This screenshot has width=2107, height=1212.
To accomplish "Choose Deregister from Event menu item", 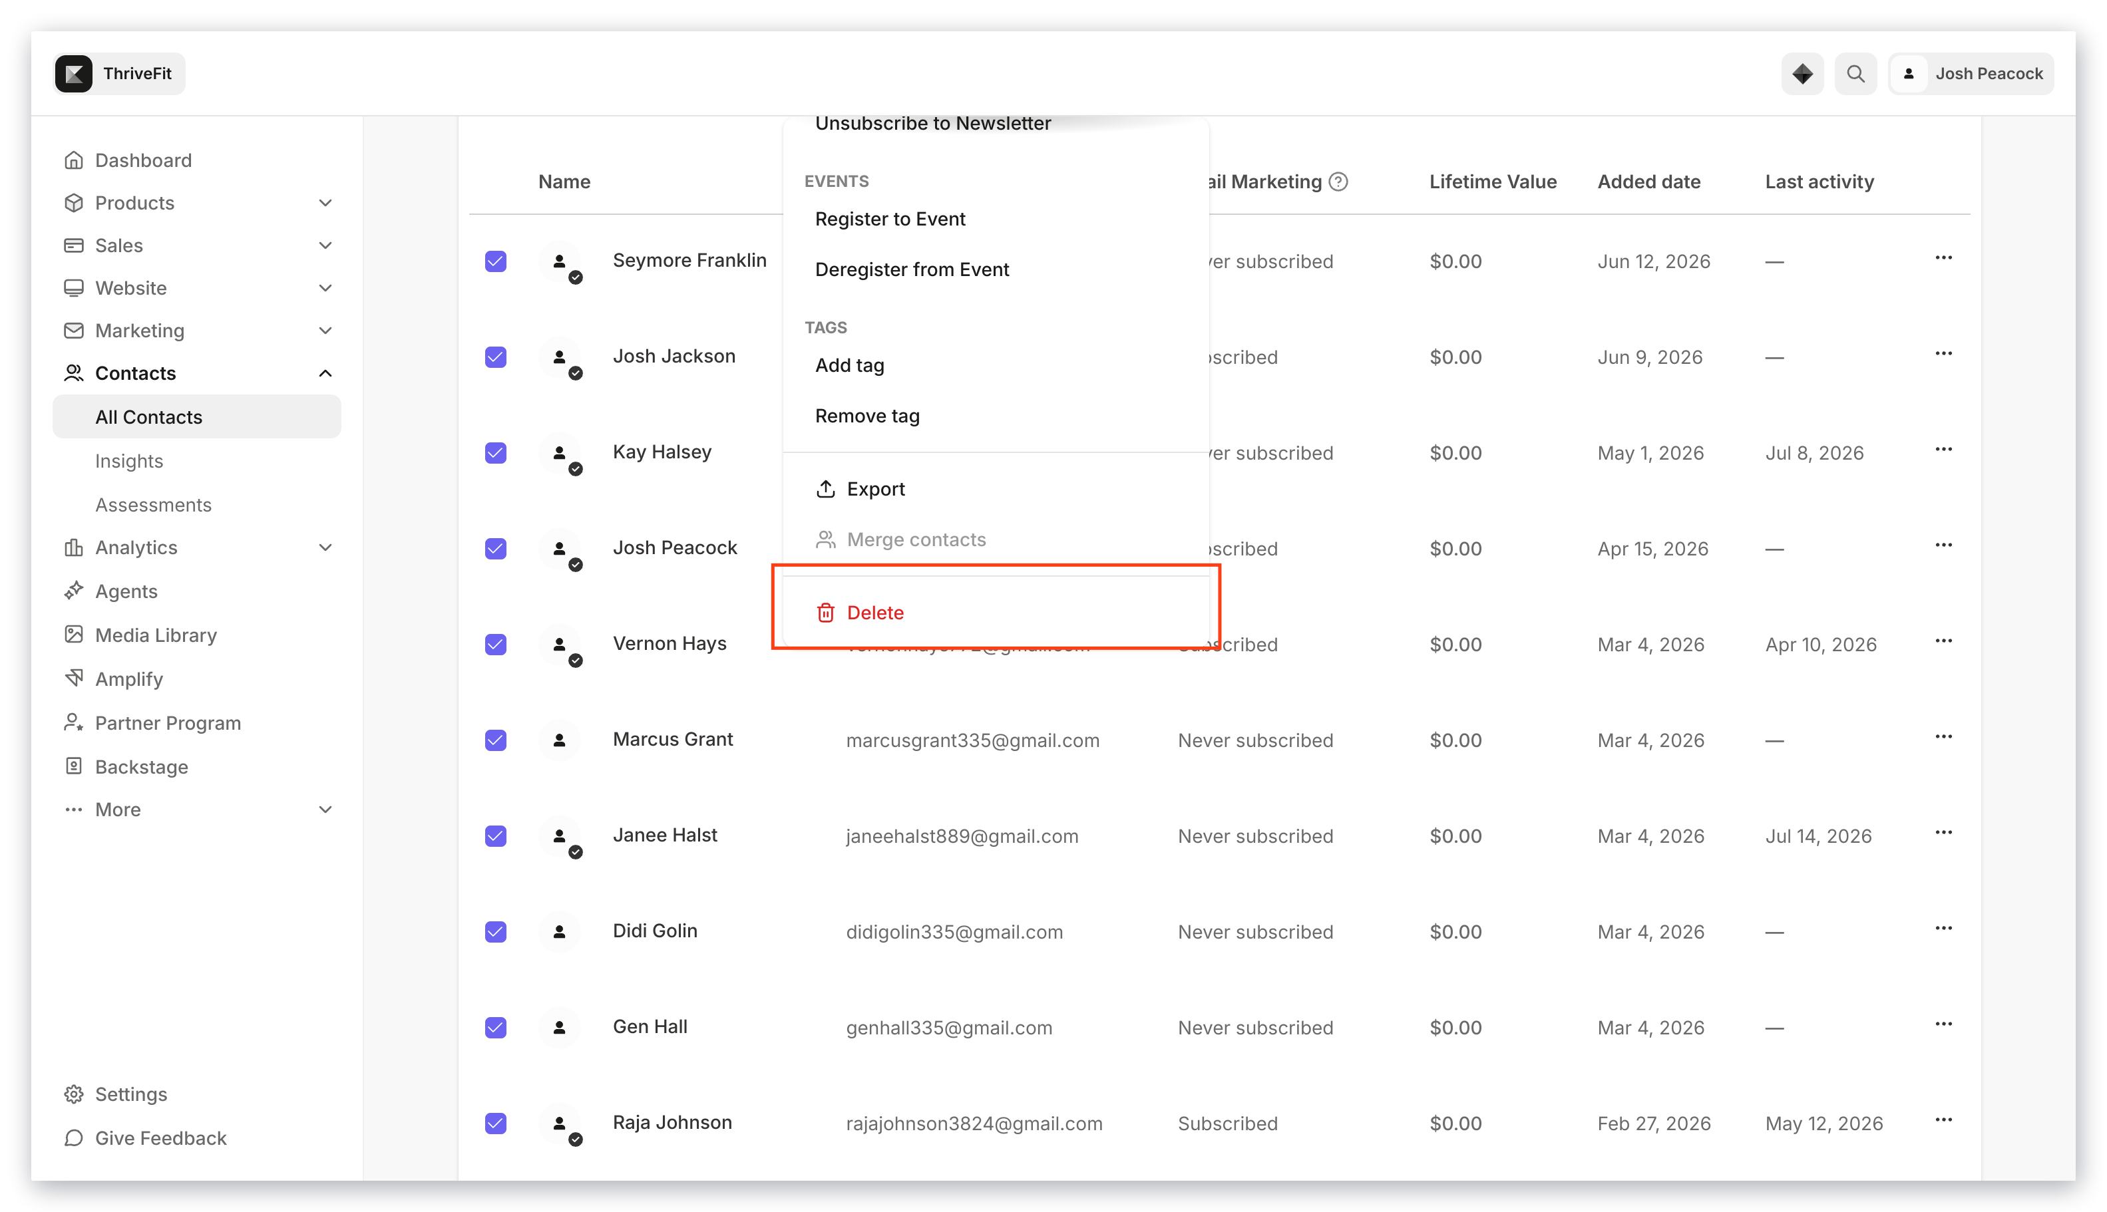I will click(x=996, y=269).
